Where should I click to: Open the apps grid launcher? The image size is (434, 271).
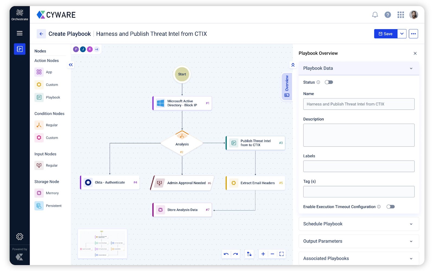401,15
